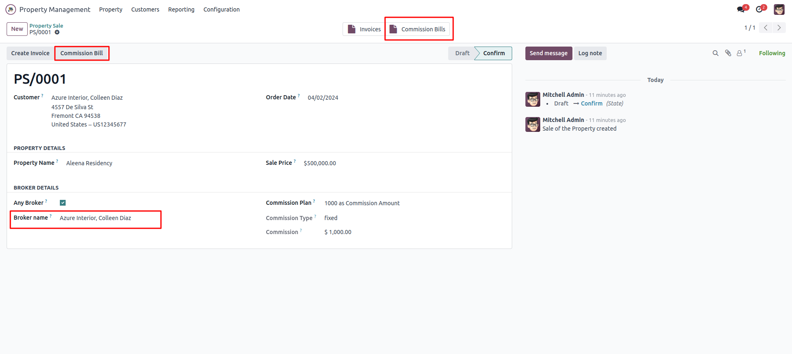Image resolution: width=792 pixels, height=354 pixels.
Task: Select the Draft status stage
Action: [462, 53]
